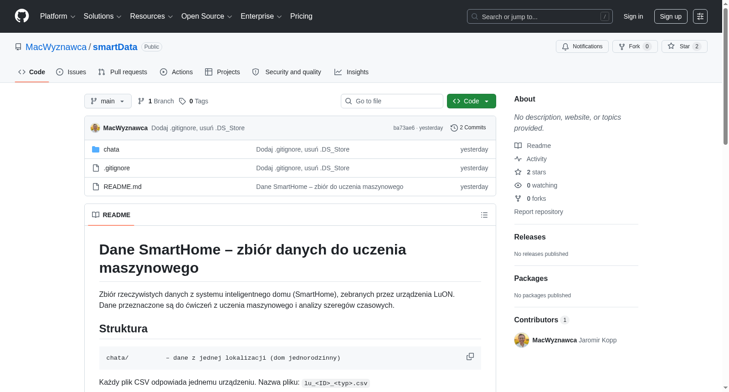Open the README.md file name
729x392 pixels.
(123, 187)
